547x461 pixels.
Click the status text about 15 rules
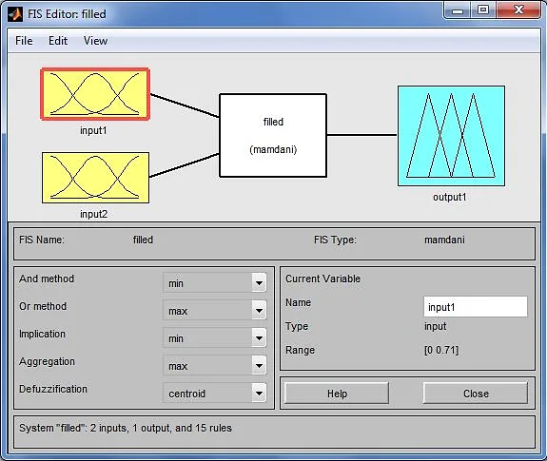click(x=126, y=428)
